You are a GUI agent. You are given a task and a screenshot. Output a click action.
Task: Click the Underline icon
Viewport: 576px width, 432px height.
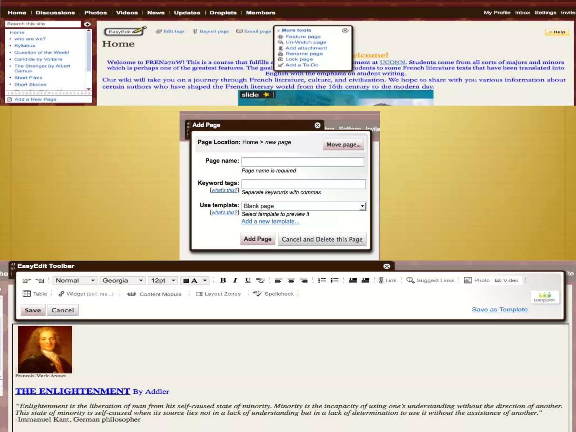[x=247, y=280]
